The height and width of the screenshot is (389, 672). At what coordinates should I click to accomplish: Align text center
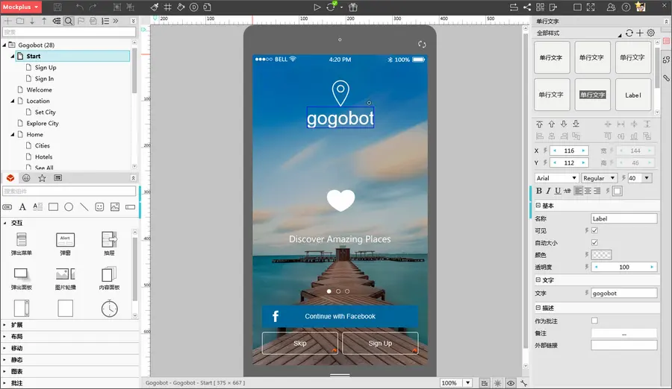coord(588,191)
